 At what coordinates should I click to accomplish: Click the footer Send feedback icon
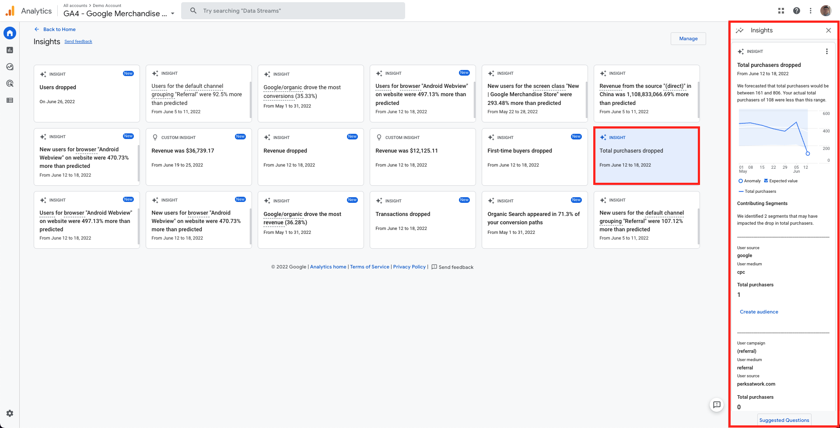coord(434,267)
